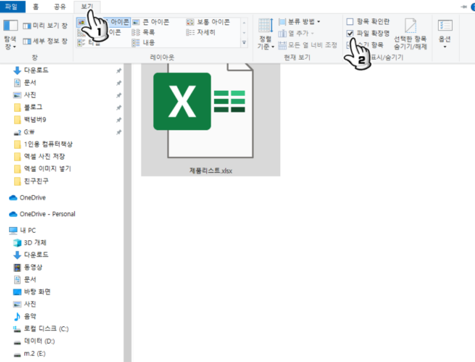Open the 백넘버9 folder
Image resolution: width=475 pixels, height=362 pixels.
tap(30, 119)
